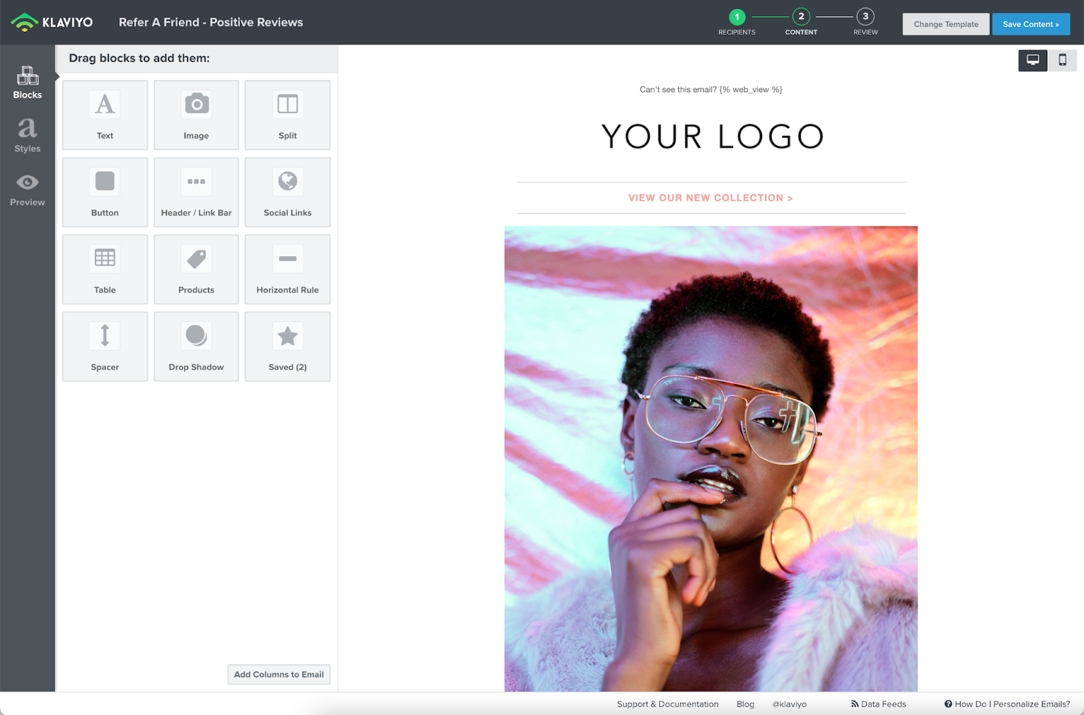Image resolution: width=1084 pixels, height=715 pixels.
Task: Go to step 2 Content
Action: pyautogui.click(x=801, y=22)
